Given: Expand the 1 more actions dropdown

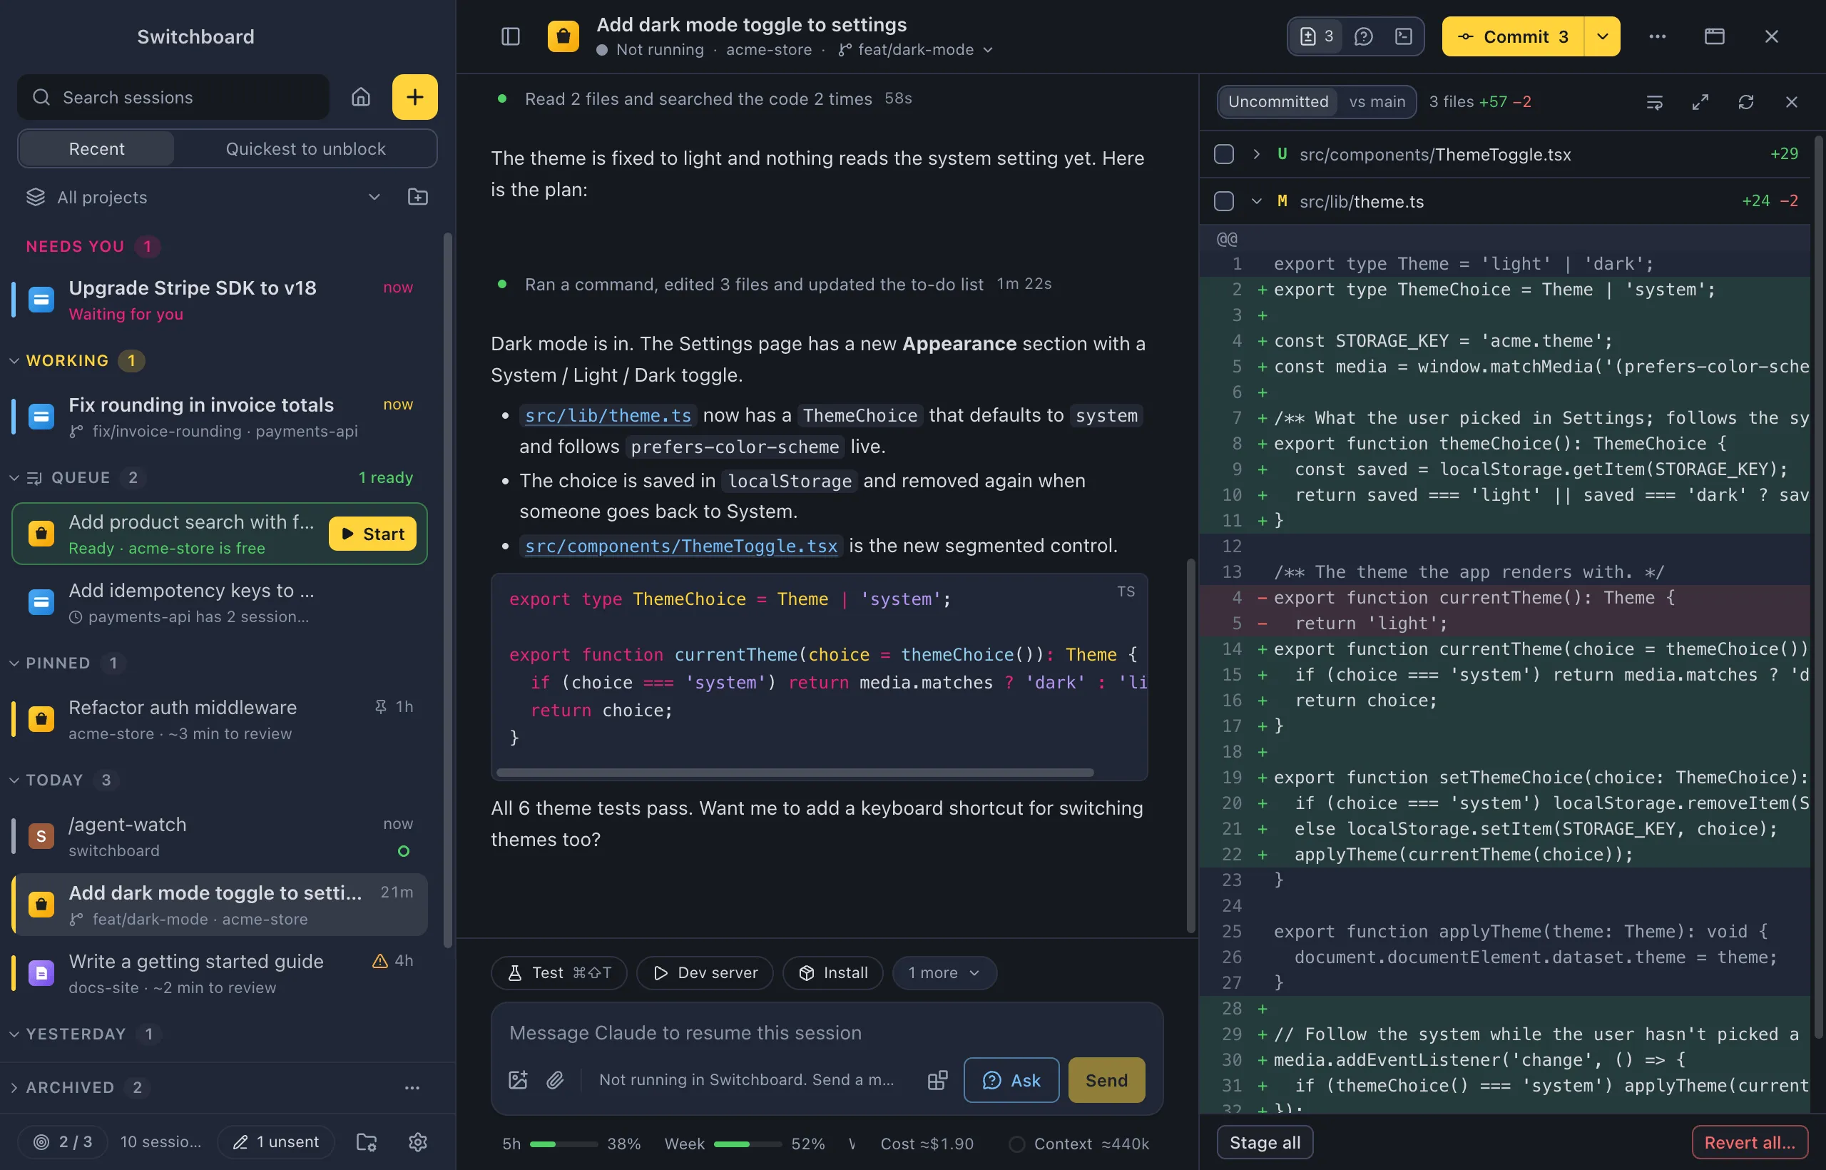Looking at the screenshot, I should [x=944, y=973].
